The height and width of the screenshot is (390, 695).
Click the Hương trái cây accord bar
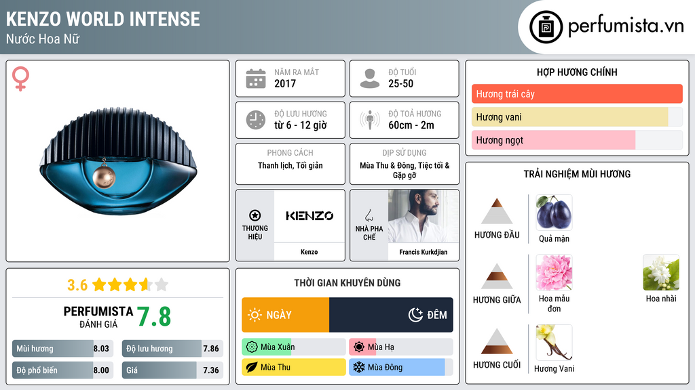(x=577, y=93)
